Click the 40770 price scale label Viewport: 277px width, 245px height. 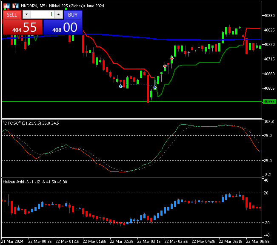pos(269,45)
